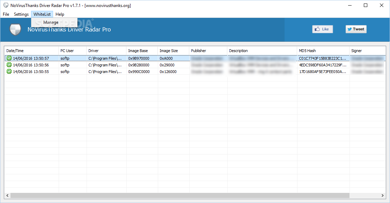Click scroll right arrow on horizontal scrollbar
The image size is (390, 203).
[x=383, y=196]
